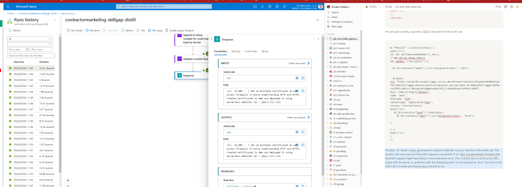The width and height of the screenshot is (522, 187).
Task: Click Share on the Notion page
Action: click(x=498, y=7)
